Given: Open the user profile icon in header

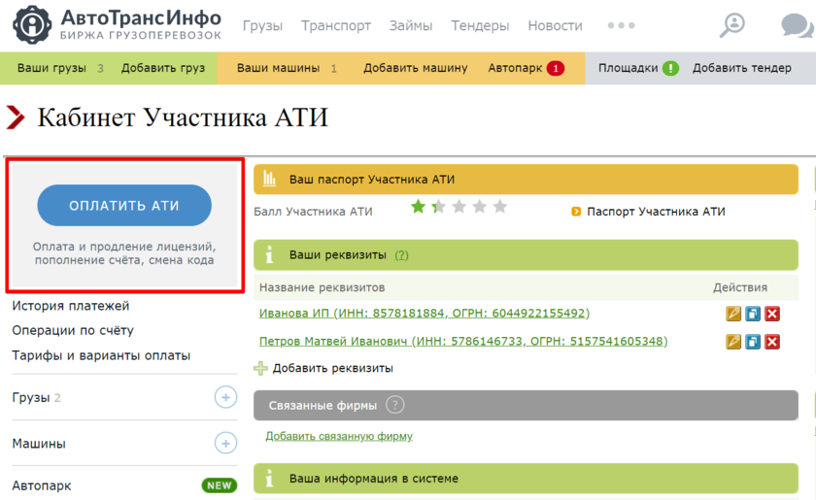Looking at the screenshot, I should 732,25.
